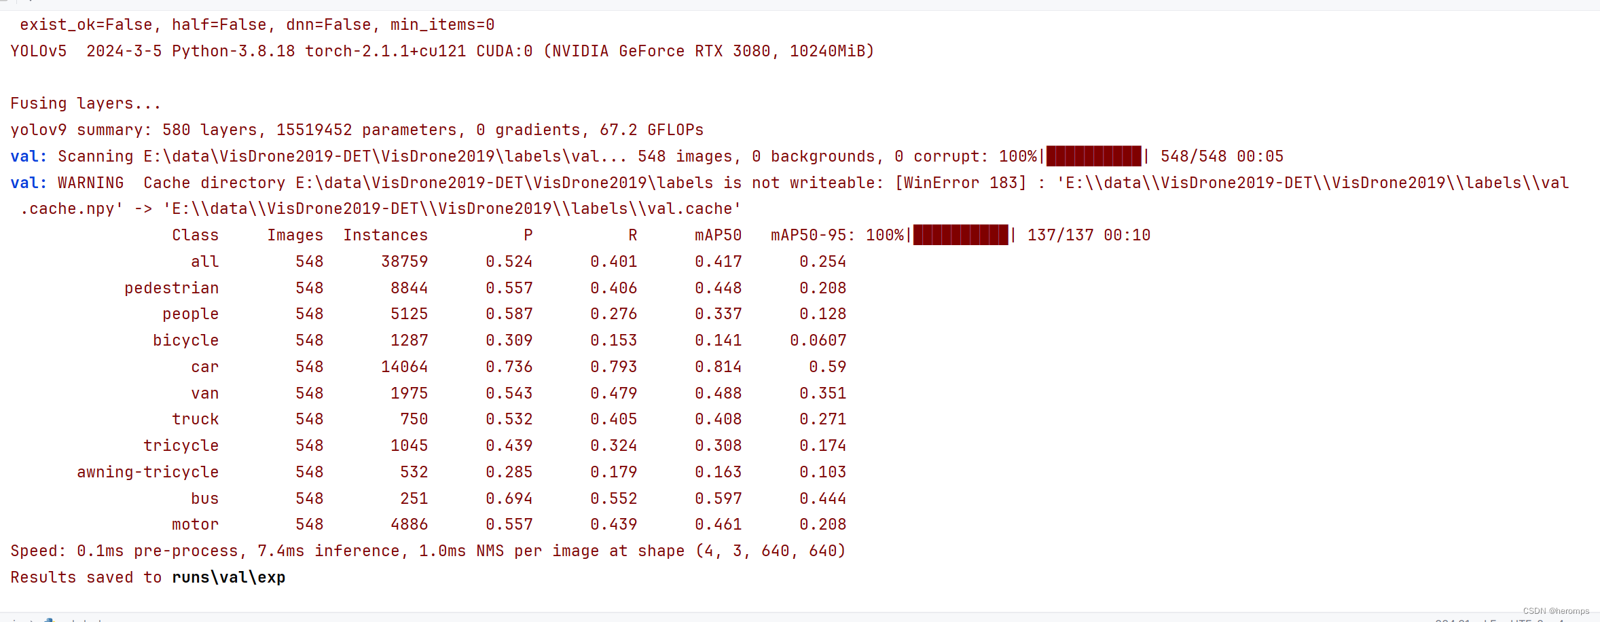Select the 'truck' class label
Image resolution: width=1600 pixels, height=622 pixels.
pos(195,419)
